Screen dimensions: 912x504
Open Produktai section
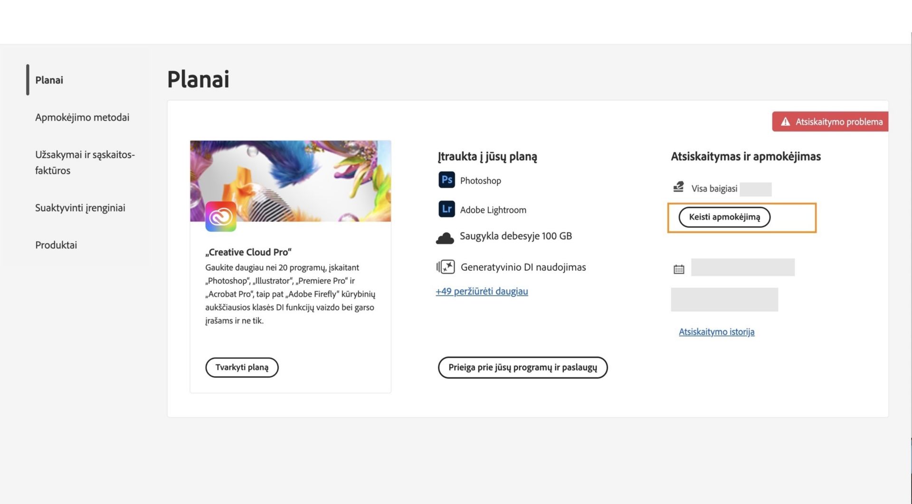point(56,245)
